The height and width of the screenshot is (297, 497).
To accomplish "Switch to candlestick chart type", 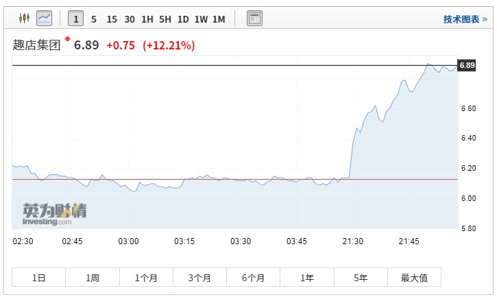I will 24,19.
